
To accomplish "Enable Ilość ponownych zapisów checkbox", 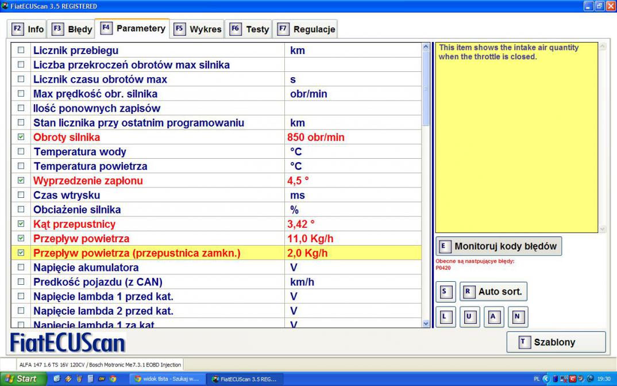I will [x=21, y=108].
